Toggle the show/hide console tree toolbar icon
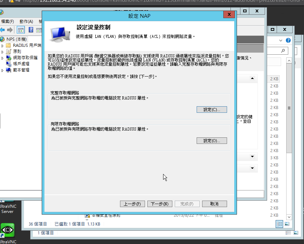 pyautogui.click(x=21, y=30)
